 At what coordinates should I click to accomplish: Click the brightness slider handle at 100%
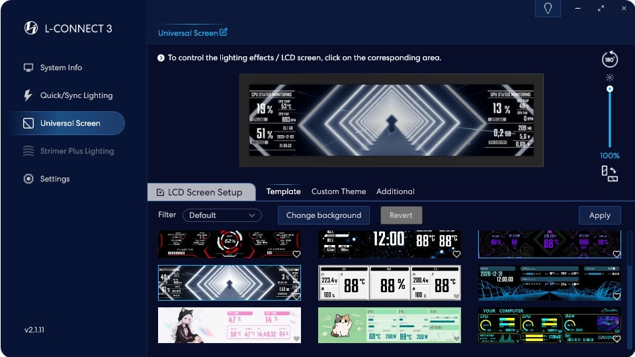pos(610,89)
